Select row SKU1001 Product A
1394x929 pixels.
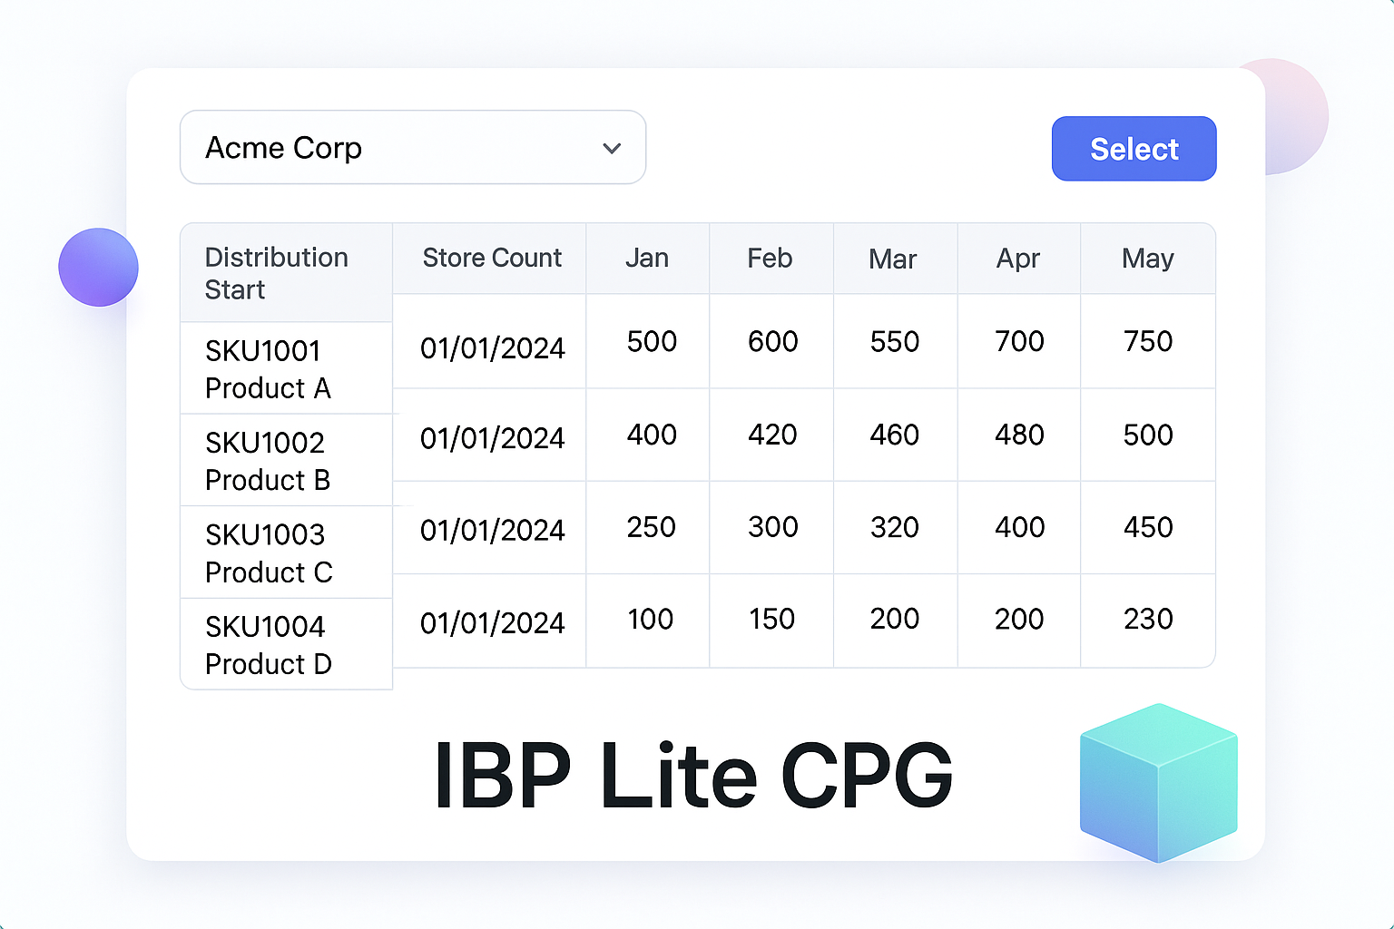268,369
